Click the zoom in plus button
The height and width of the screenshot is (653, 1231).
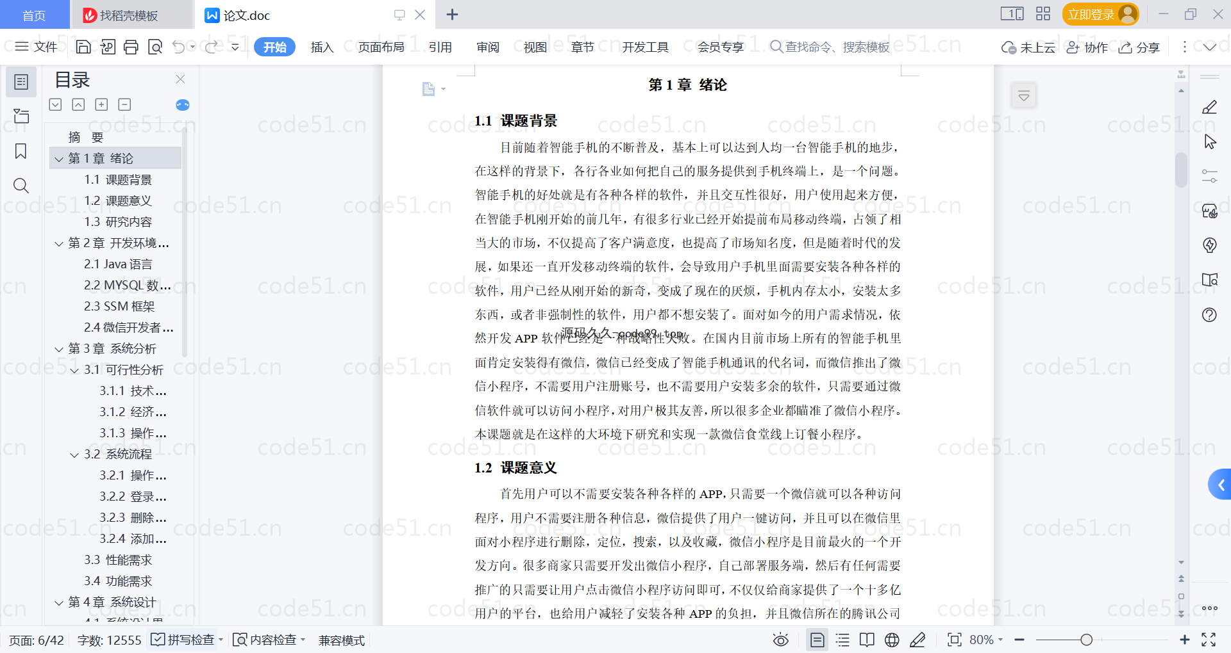1184,640
